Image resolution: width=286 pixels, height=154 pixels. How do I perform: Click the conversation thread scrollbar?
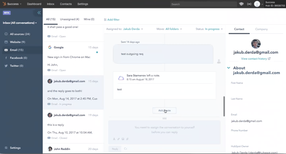pos(224,106)
